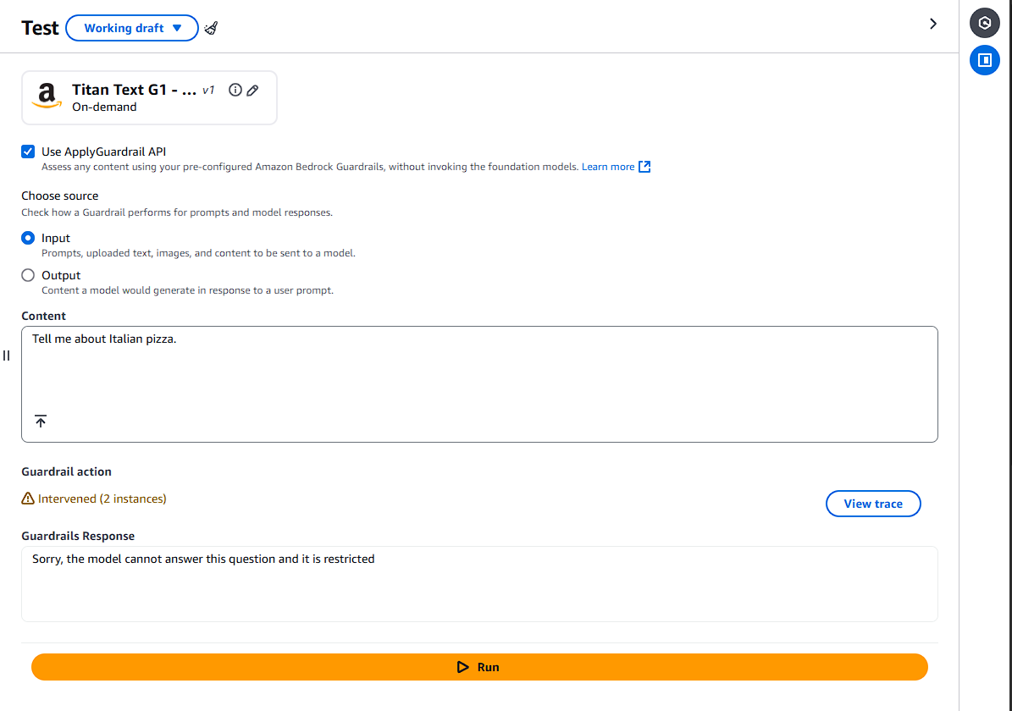Click the clear test broom icon

click(211, 28)
